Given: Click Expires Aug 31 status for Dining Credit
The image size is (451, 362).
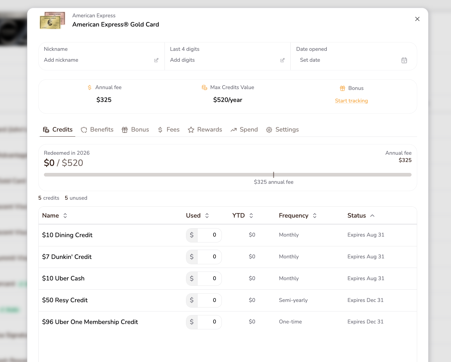Looking at the screenshot, I should click(x=366, y=235).
